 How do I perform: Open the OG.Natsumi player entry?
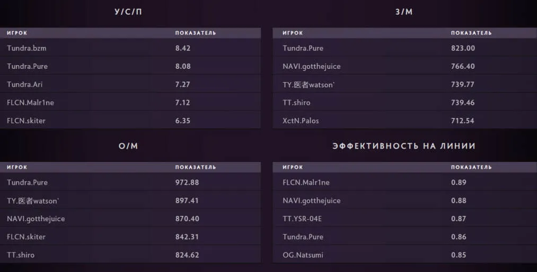303,255
